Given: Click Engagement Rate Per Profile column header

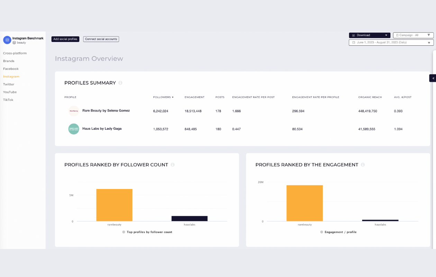Looking at the screenshot, I should tap(316, 97).
